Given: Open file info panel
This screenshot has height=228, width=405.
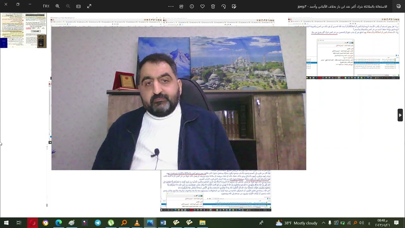Looking at the screenshot, I should point(192,6).
